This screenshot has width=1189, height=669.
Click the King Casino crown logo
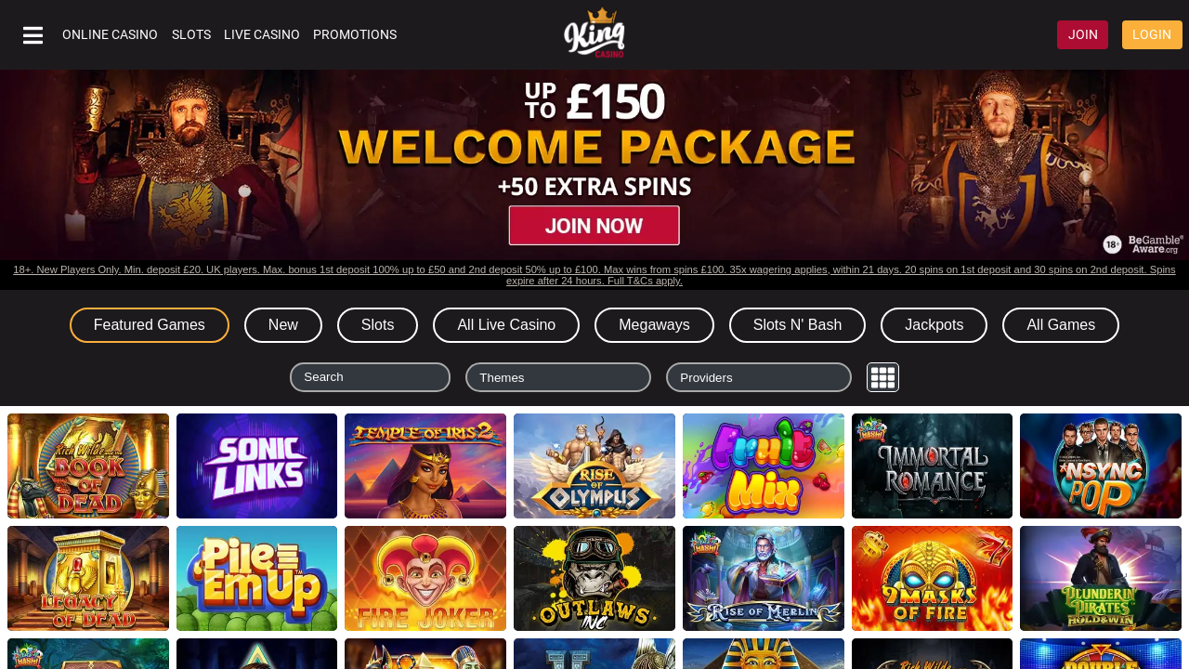click(594, 33)
